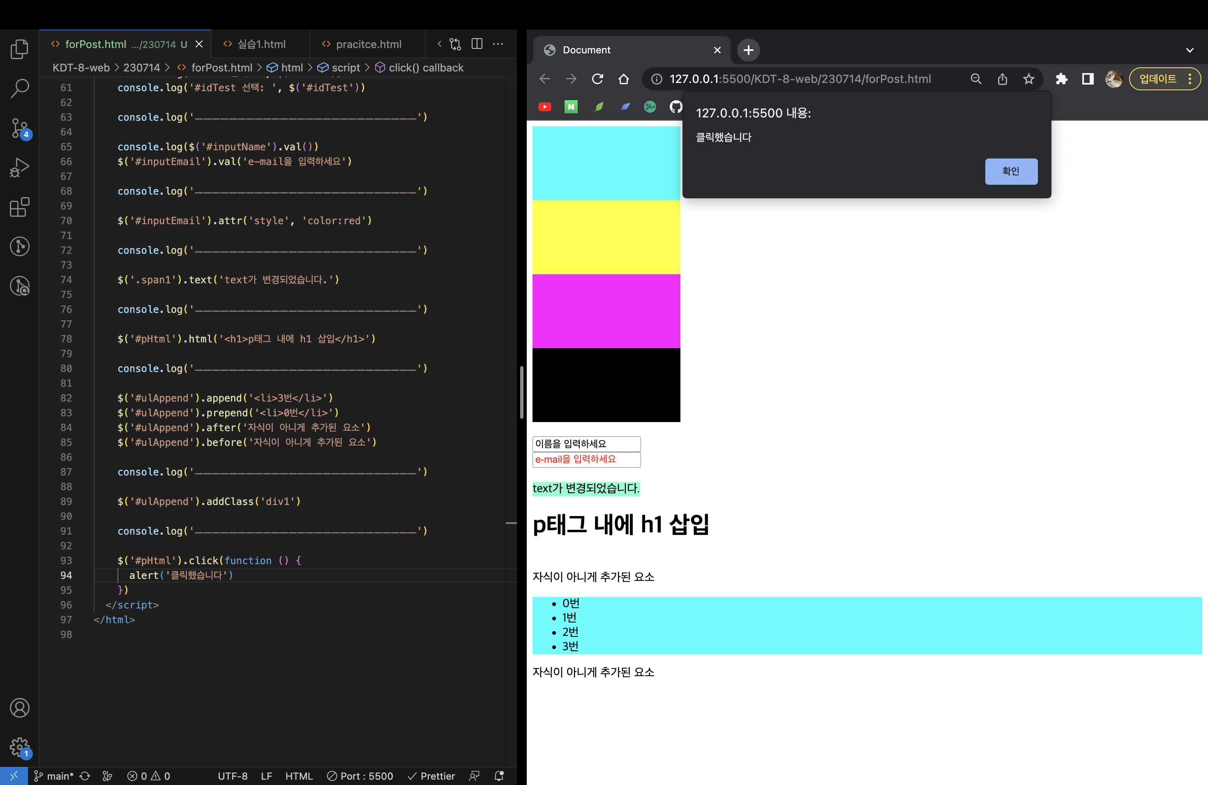
Task: Open the Run and Debug view
Action: pyautogui.click(x=19, y=168)
